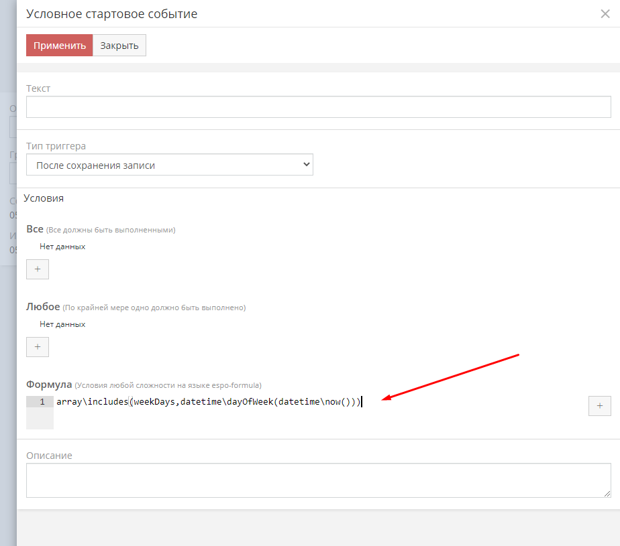Click the plus button beside the formula editor
The height and width of the screenshot is (546, 620).
599,405
